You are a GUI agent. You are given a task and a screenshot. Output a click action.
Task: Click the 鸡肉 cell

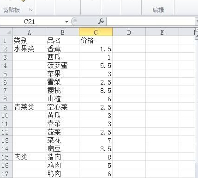[62, 166]
